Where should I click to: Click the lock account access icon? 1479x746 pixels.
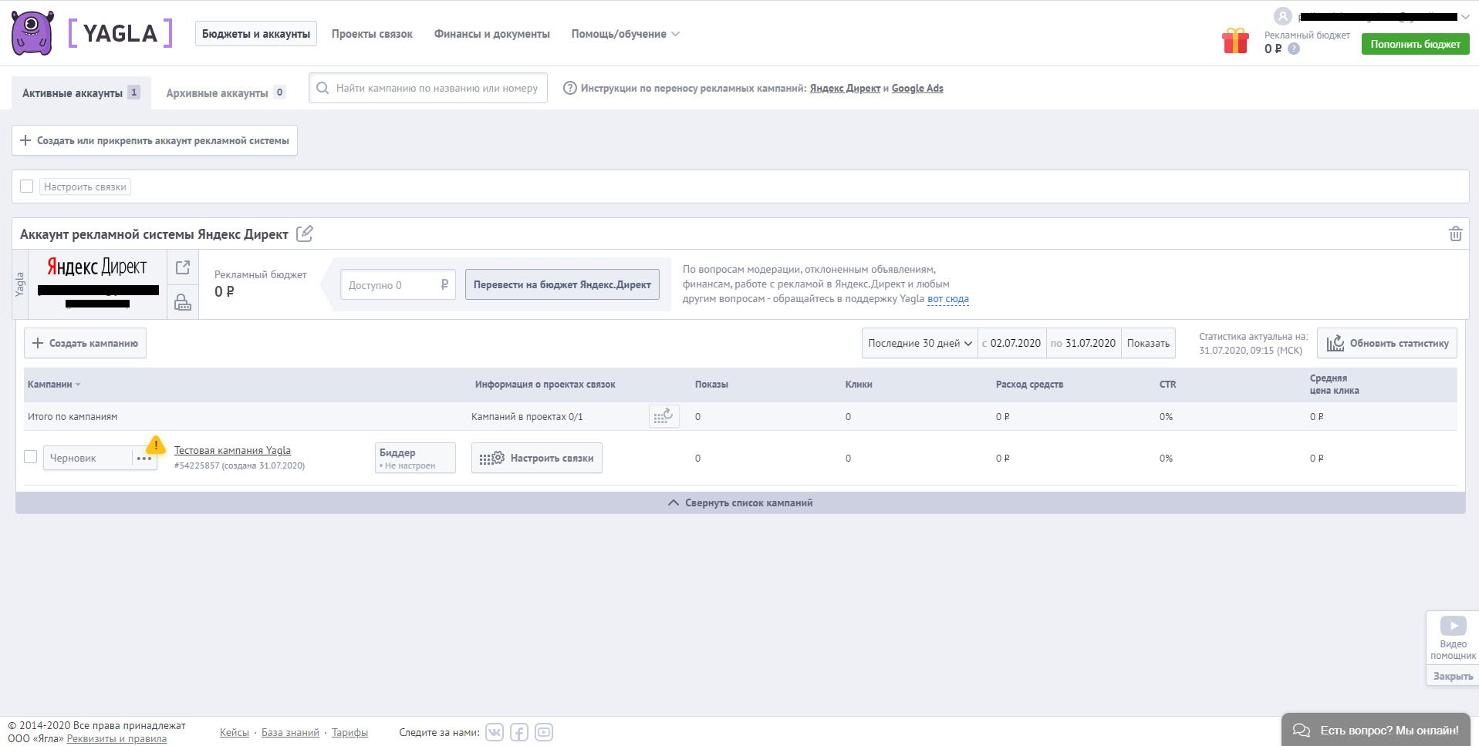click(183, 302)
